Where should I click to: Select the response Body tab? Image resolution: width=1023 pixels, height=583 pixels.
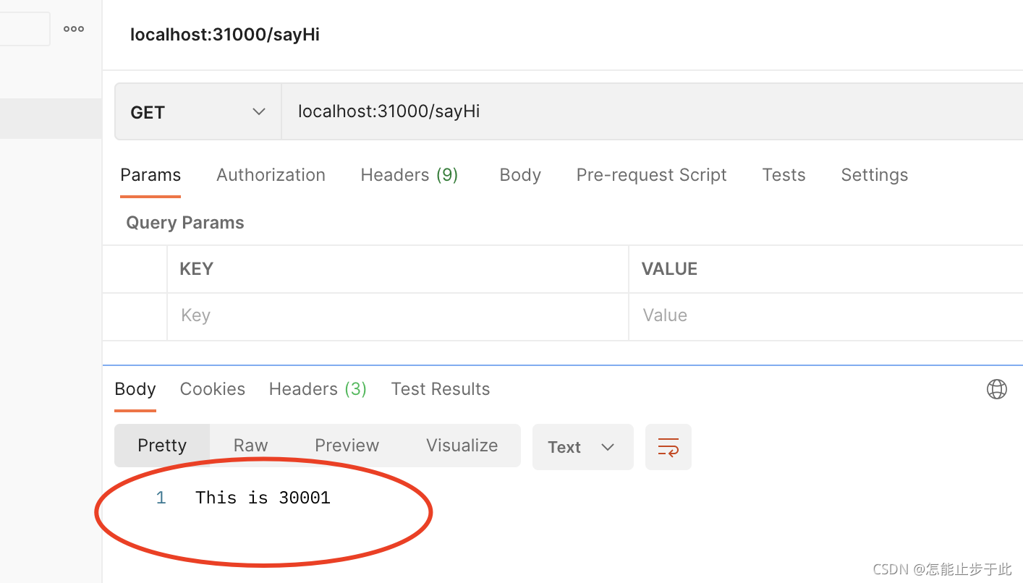tap(135, 389)
